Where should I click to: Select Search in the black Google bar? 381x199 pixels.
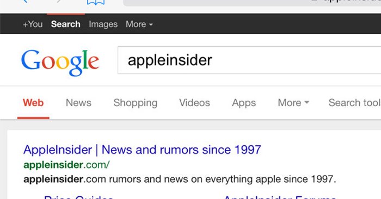pyautogui.click(x=66, y=24)
